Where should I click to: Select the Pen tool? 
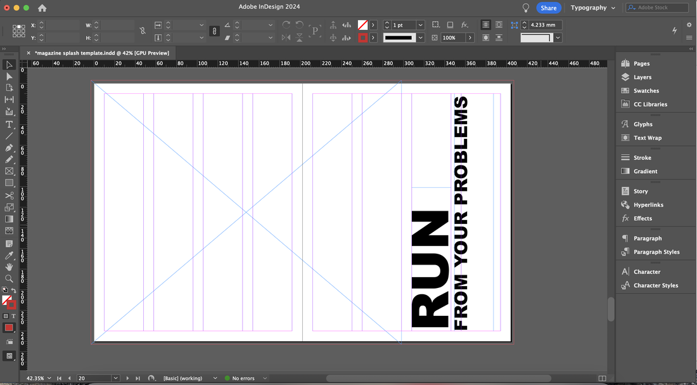coord(9,148)
